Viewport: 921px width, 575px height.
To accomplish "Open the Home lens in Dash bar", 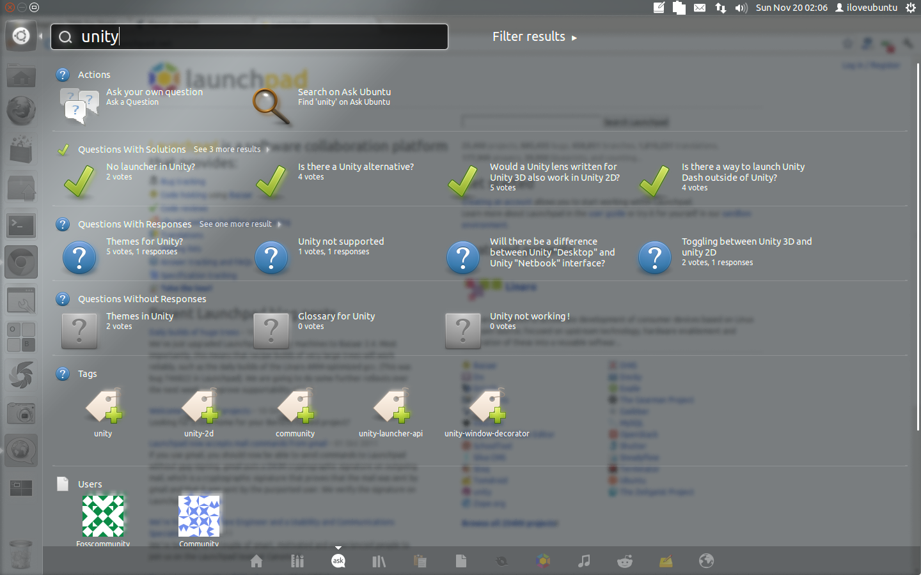I will coord(256,561).
